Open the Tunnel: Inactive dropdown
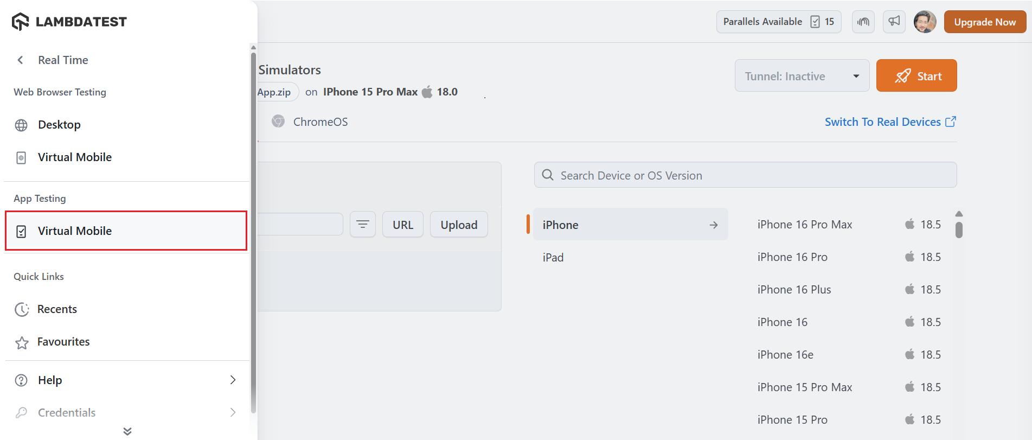Viewport: 1032px width, 440px height. [802, 75]
